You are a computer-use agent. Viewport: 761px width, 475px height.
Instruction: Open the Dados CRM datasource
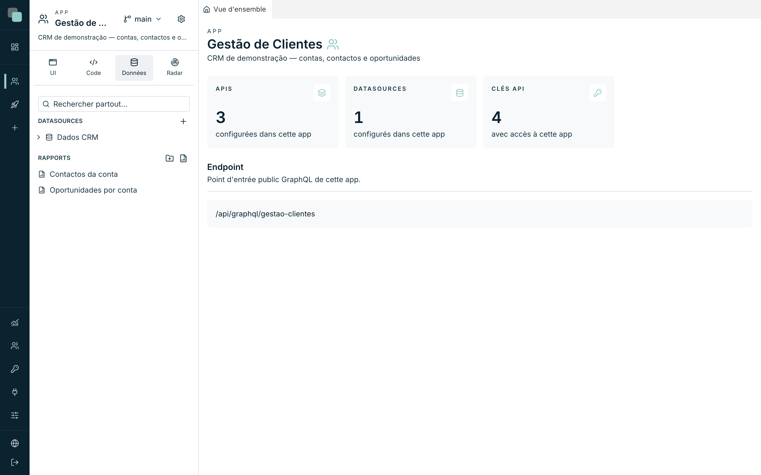(77, 137)
